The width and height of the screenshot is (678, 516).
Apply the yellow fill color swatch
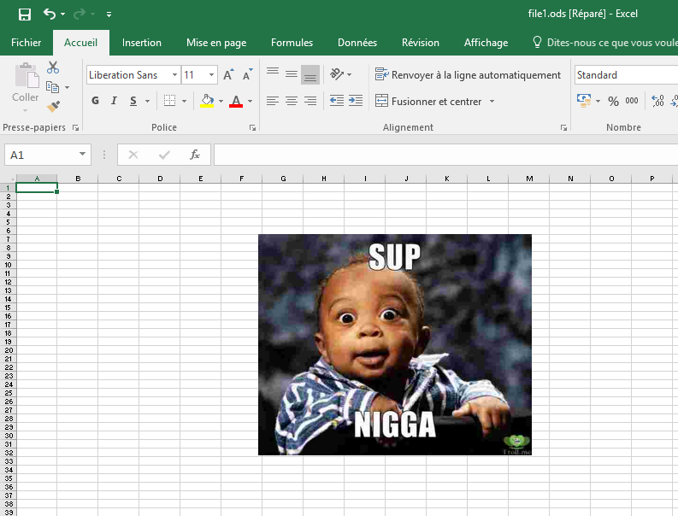[207, 101]
